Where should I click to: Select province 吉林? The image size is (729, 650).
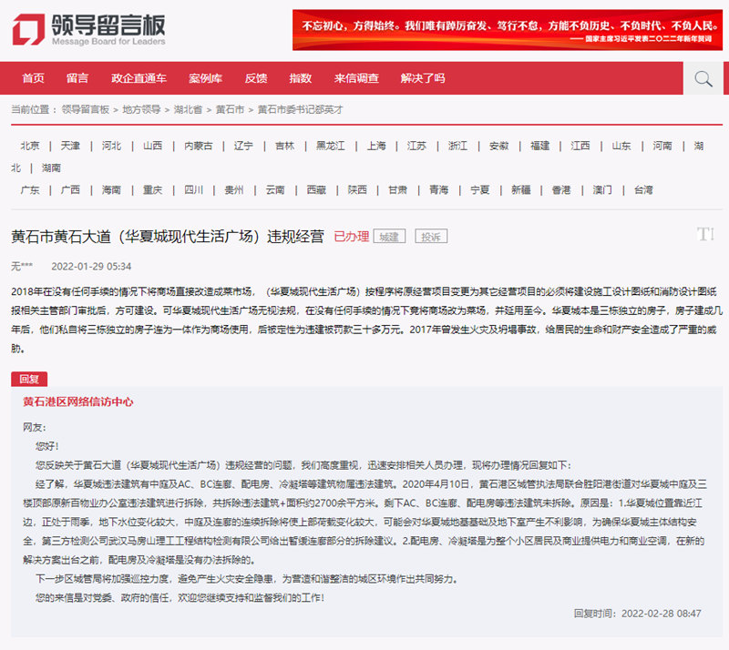(285, 146)
